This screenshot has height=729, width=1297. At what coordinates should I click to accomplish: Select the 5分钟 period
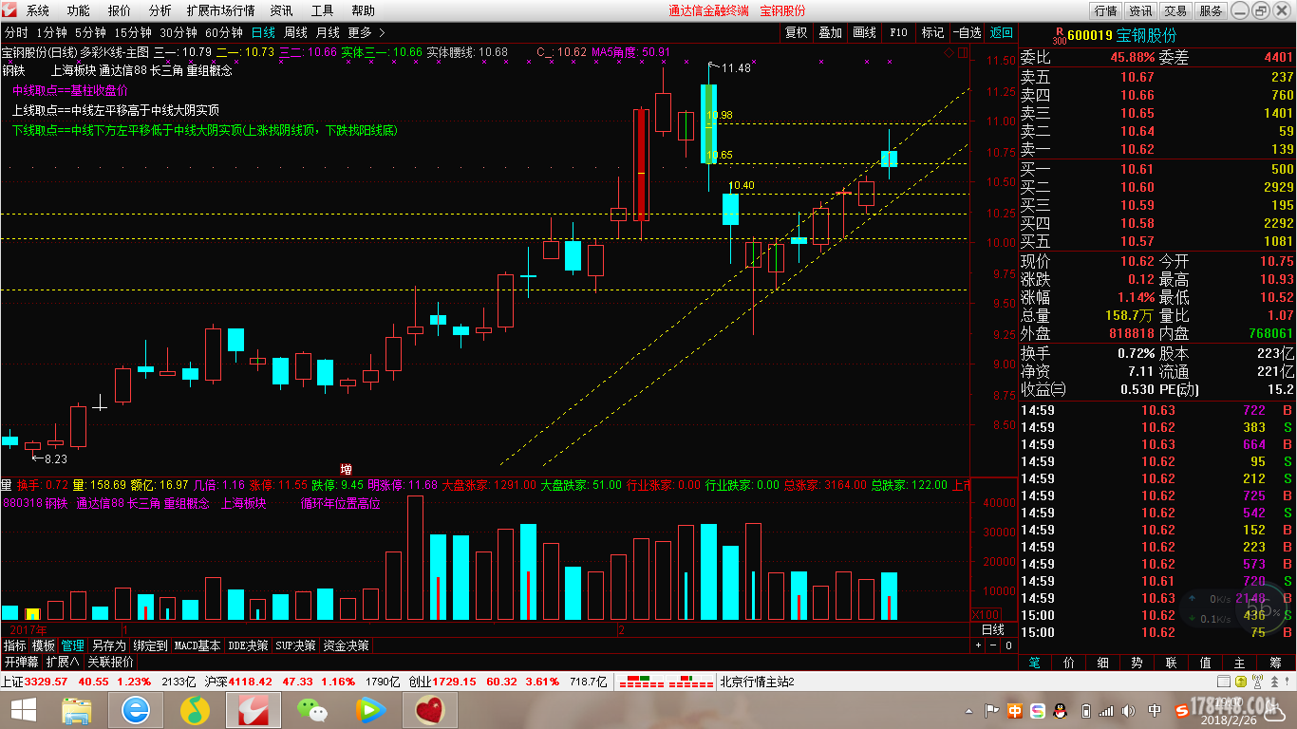tap(91, 32)
